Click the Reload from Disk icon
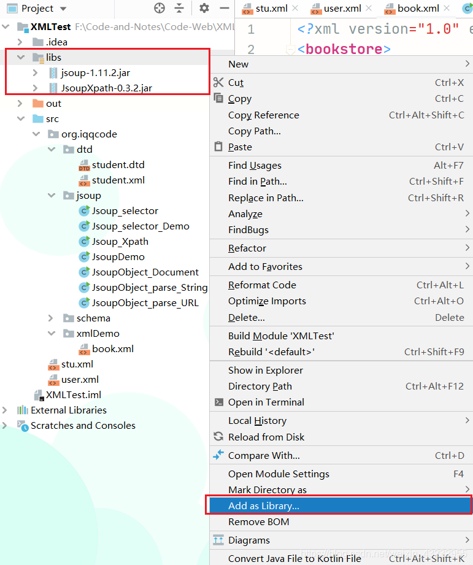 click(x=218, y=436)
